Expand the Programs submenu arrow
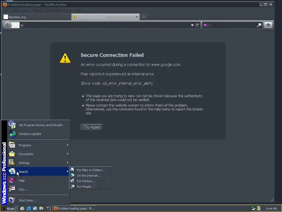Image resolution: width=282 pixels, height=212 pixels. [x=68, y=145]
